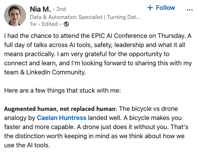
Task: Open Nia M.'s profile photo
Action: click(15, 15)
